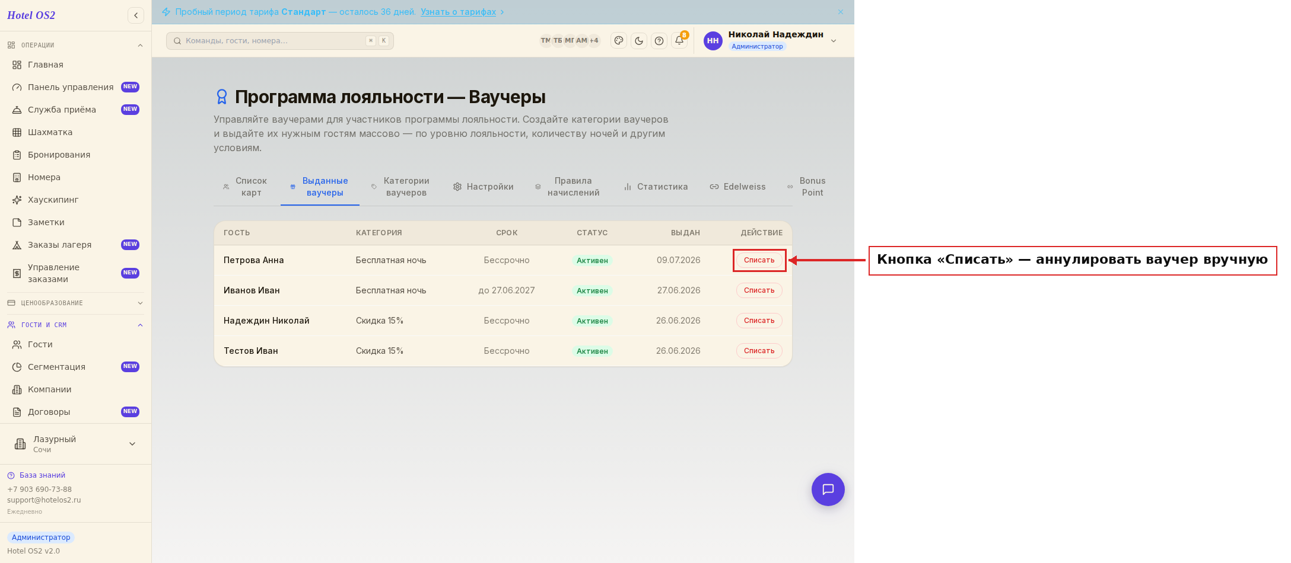1291x563 pixels.
Task: Open Сегментация in the sidebar
Action: click(75, 367)
